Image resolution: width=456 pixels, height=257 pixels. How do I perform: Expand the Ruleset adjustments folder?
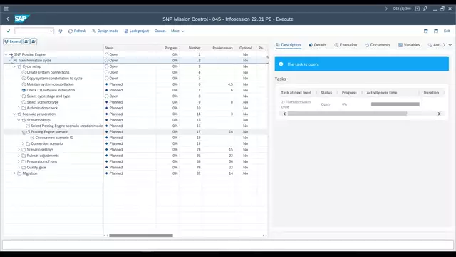pos(19,156)
